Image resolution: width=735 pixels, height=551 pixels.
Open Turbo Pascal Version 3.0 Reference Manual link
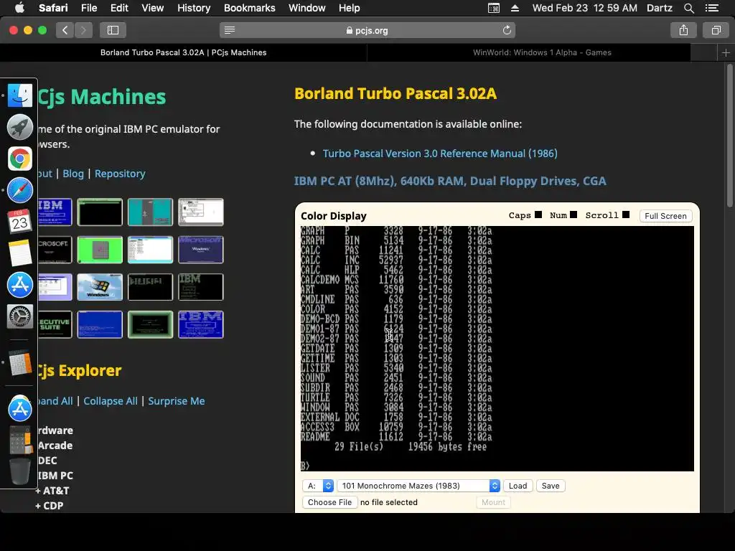click(440, 154)
